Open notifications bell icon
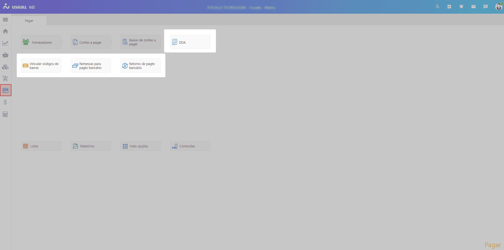504x250 pixels. 461,7
